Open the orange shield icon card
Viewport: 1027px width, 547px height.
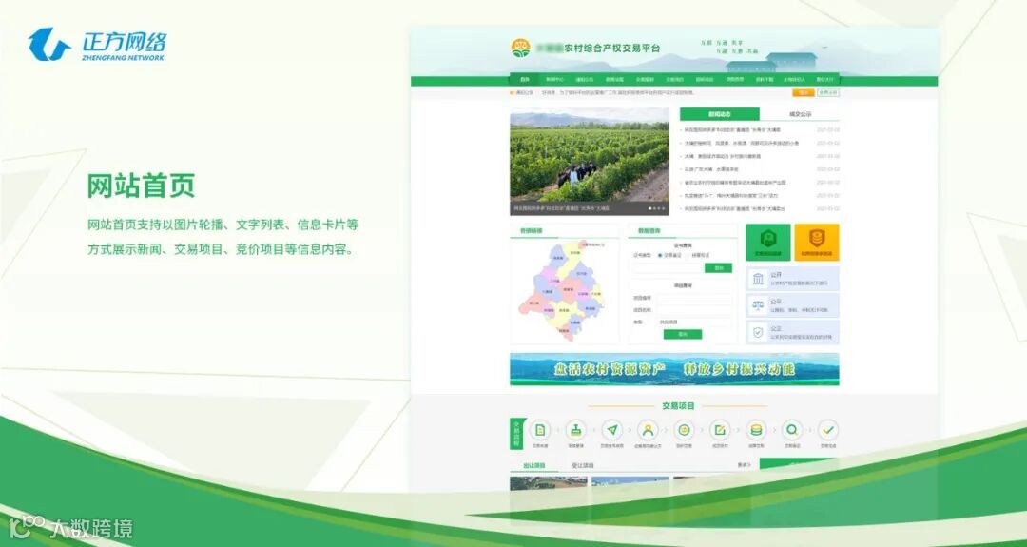817,242
